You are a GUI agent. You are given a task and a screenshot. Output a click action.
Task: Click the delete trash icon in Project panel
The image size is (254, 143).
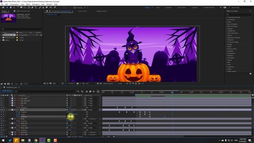coord(21,84)
